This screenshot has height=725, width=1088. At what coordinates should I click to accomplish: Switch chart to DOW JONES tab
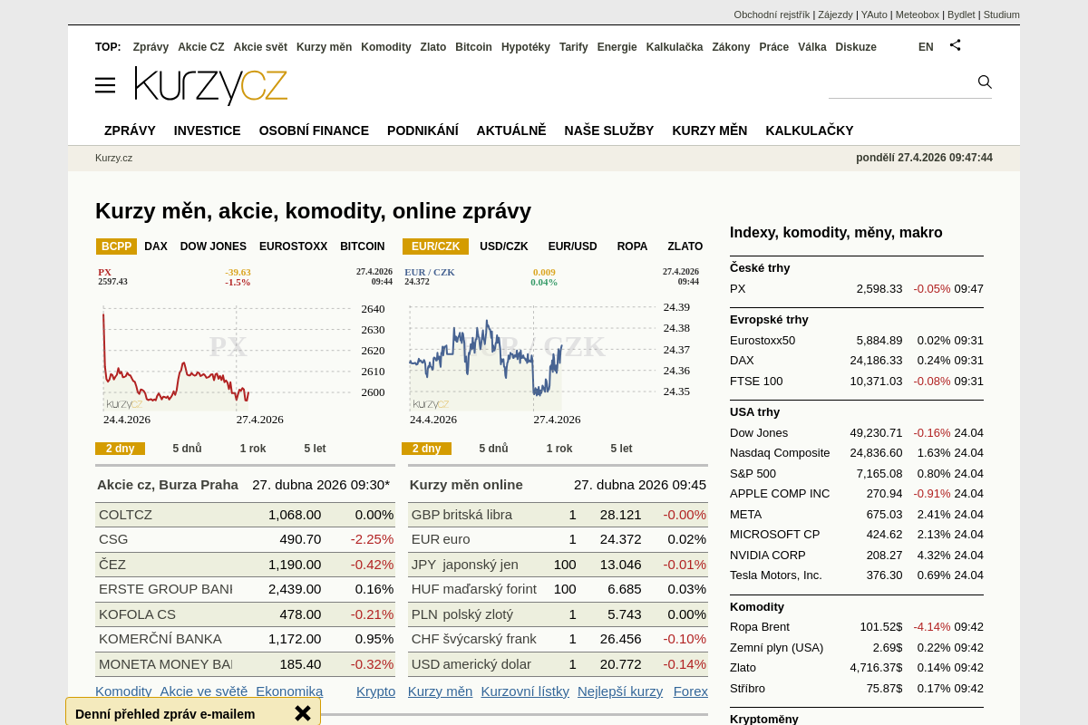click(x=213, y=246)
